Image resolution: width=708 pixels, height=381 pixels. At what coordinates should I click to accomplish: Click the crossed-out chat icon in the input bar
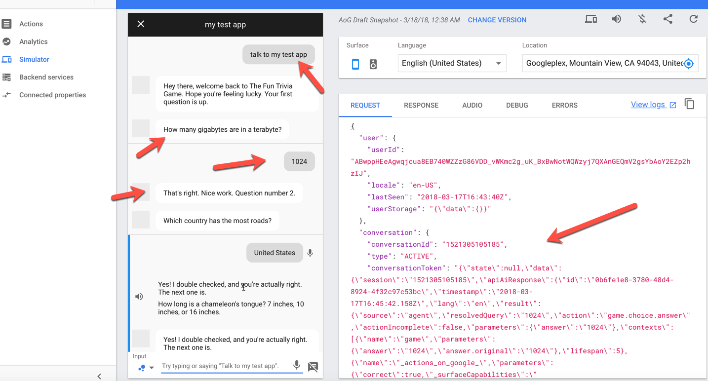point(313,367)
